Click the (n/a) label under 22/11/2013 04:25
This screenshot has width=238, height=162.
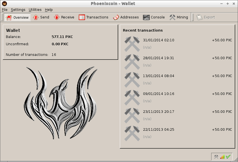click(147, 137)
